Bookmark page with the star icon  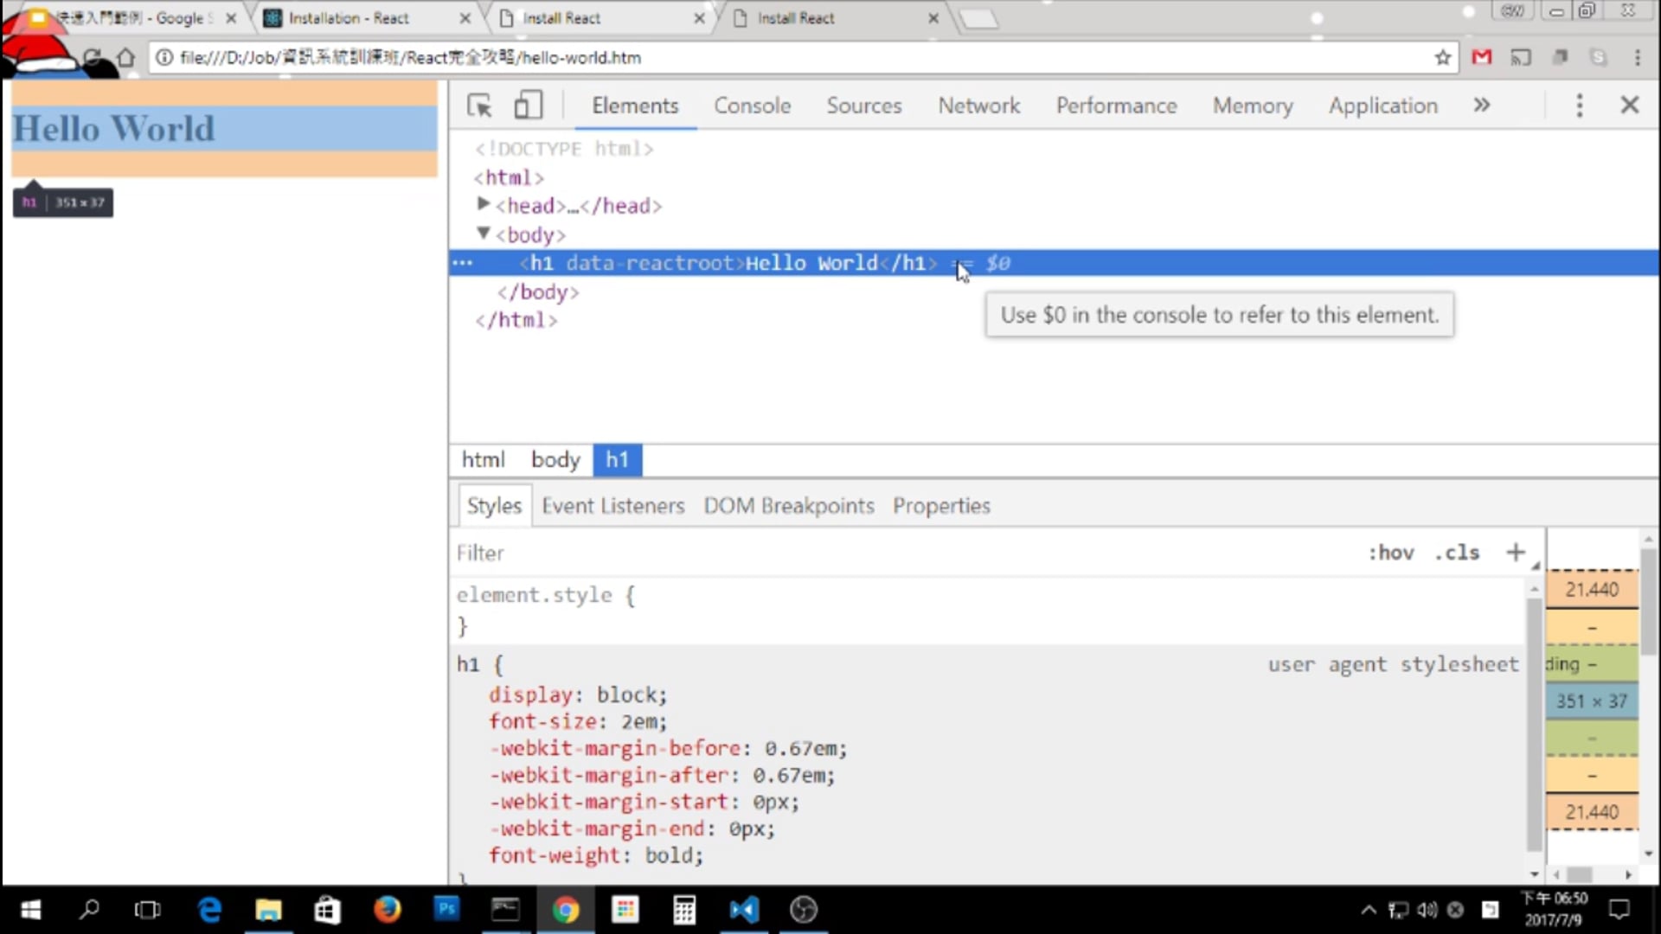1442,58
